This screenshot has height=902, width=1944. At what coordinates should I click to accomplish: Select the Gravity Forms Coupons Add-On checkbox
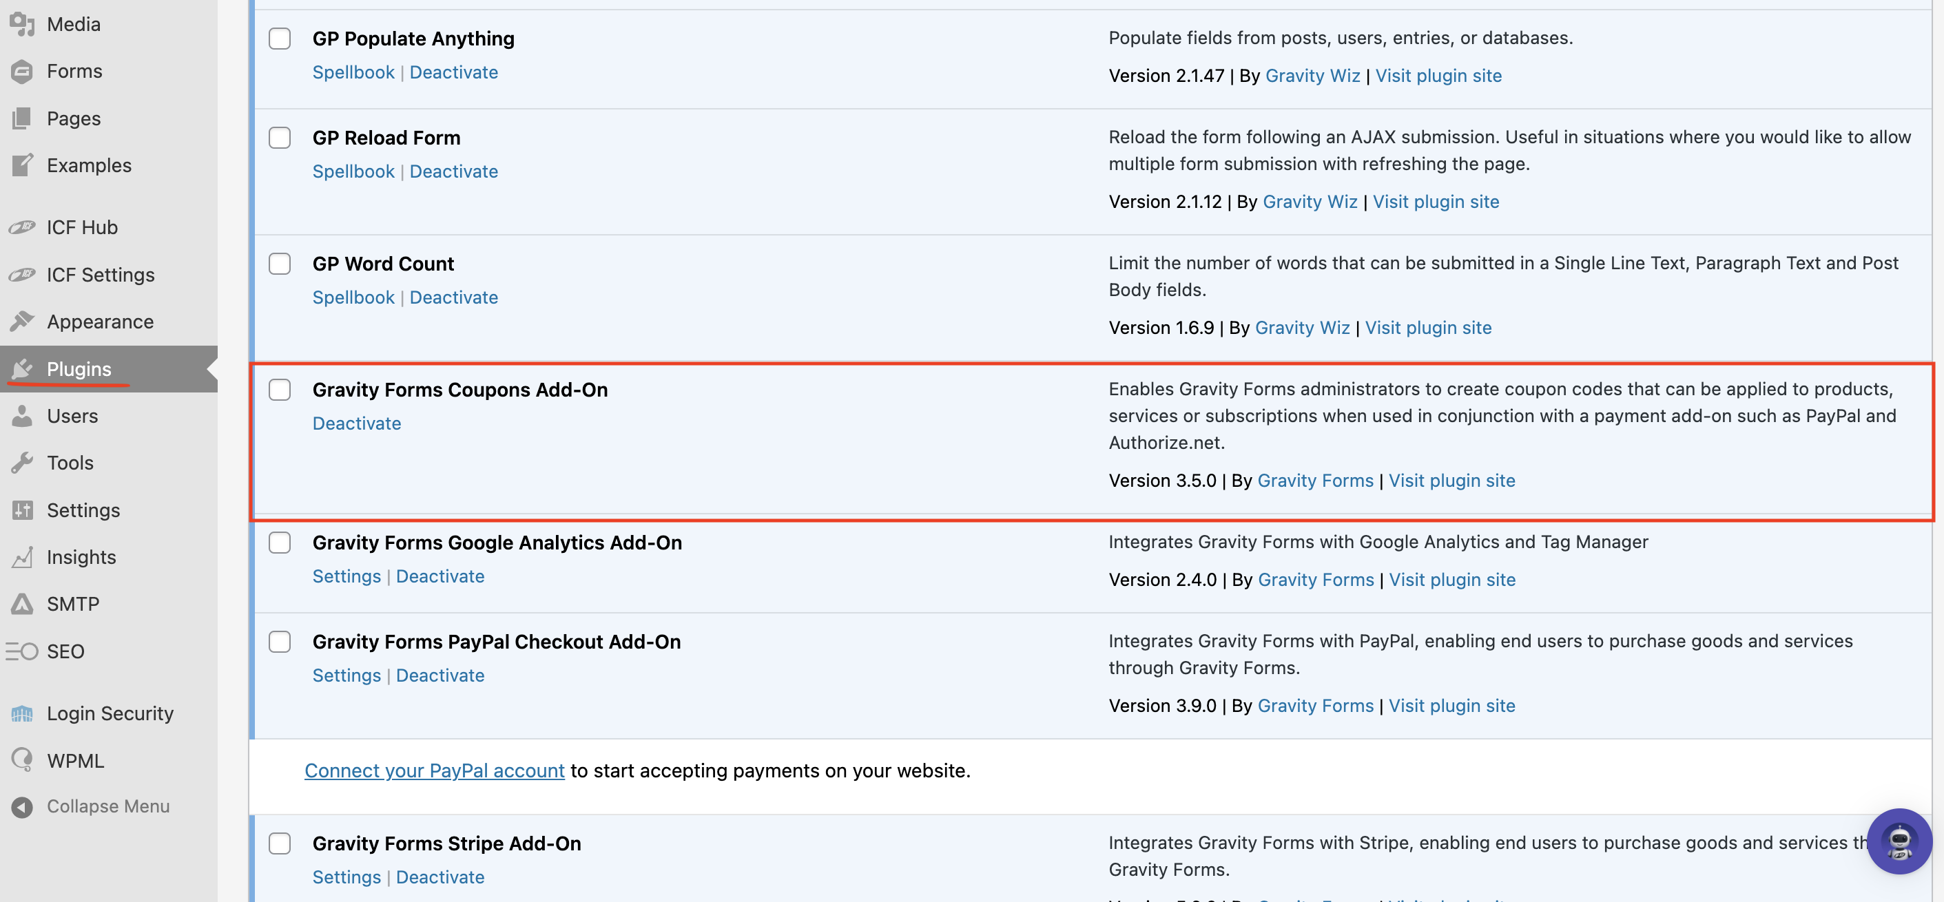[280, 390]
